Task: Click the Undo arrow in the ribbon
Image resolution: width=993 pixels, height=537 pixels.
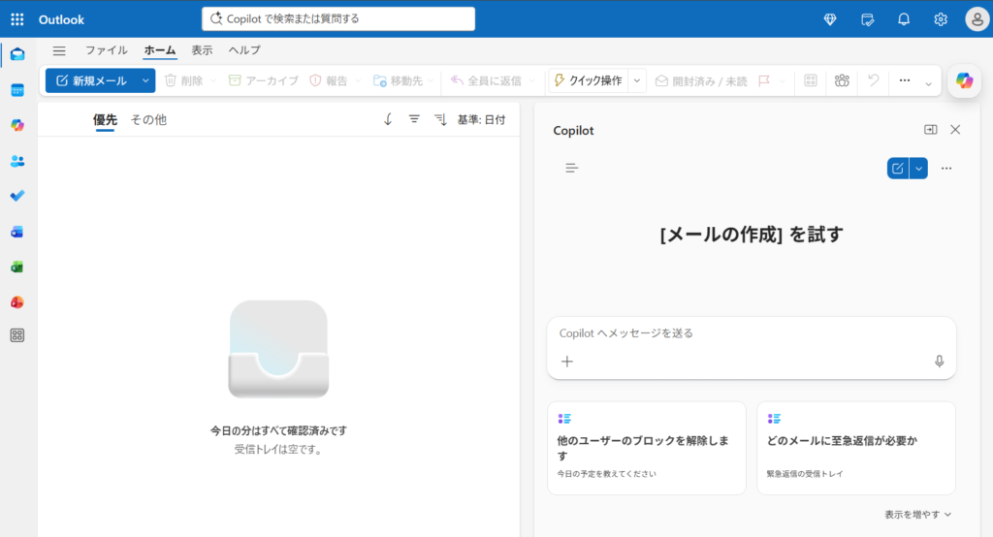Action: tap(874, 80)
